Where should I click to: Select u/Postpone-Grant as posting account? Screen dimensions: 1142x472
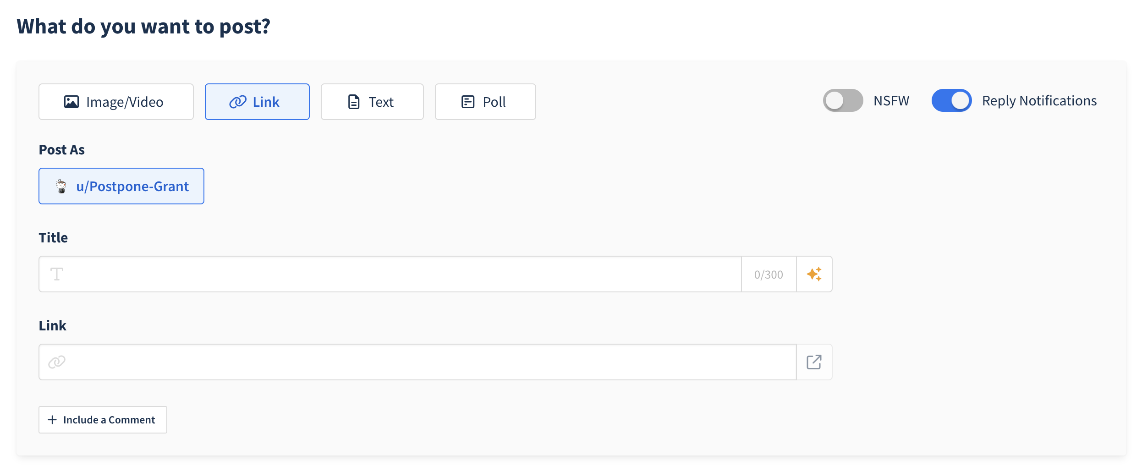[x=121, y=186]
